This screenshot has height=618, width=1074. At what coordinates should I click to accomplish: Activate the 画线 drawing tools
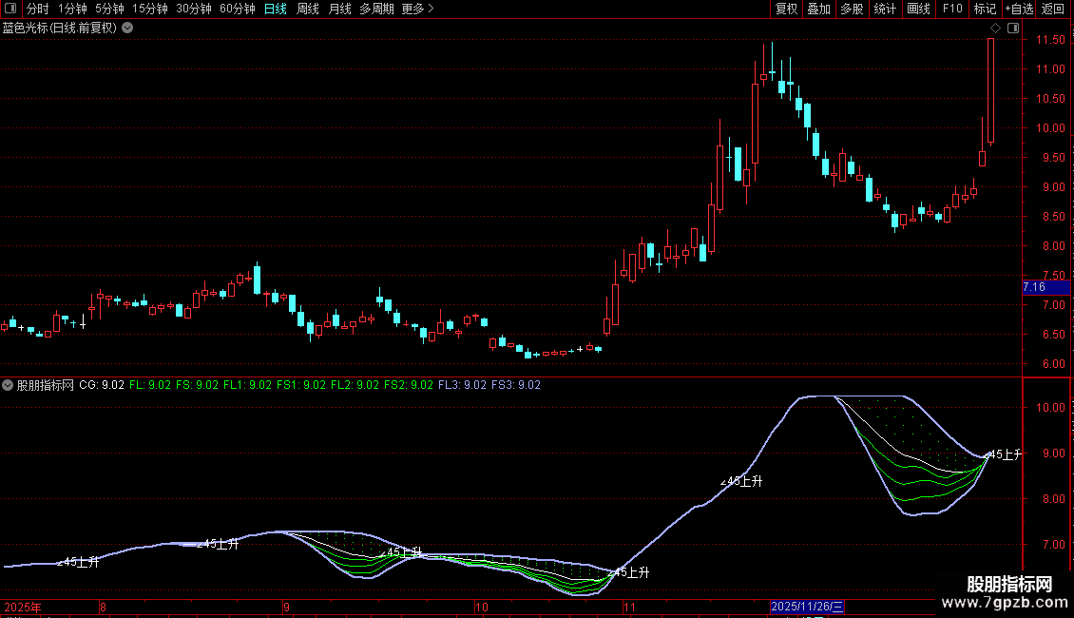(x=918, y=9)
